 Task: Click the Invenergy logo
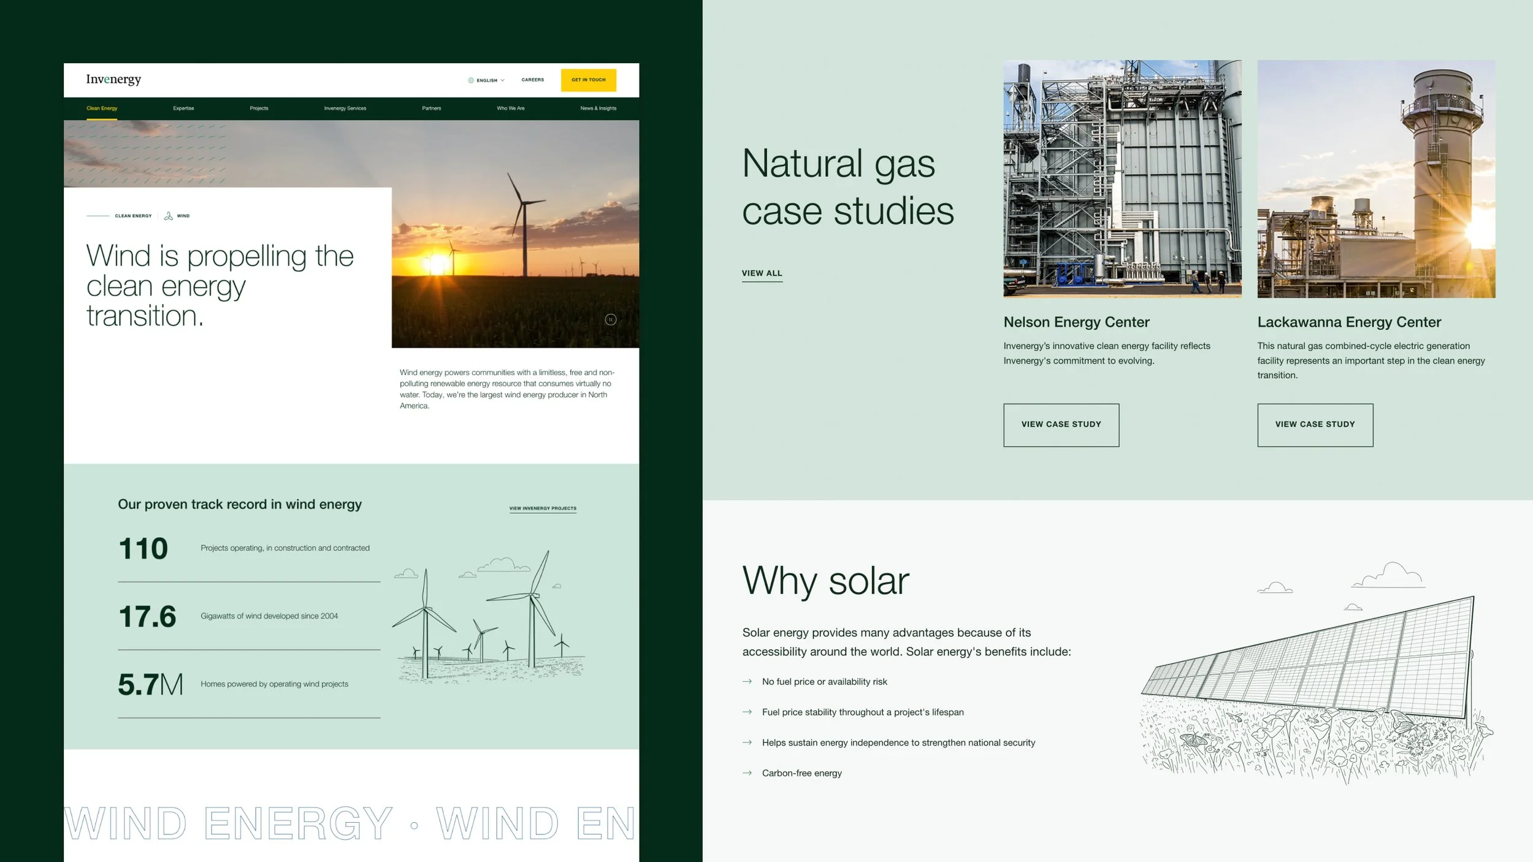(113, 80)
